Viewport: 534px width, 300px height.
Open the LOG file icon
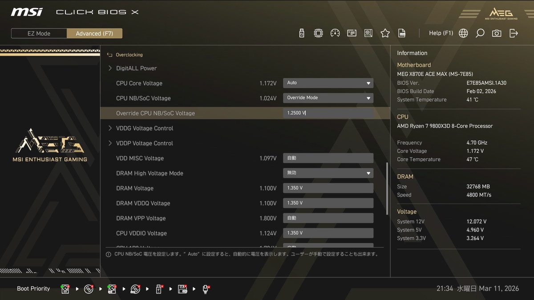point(402,33)
